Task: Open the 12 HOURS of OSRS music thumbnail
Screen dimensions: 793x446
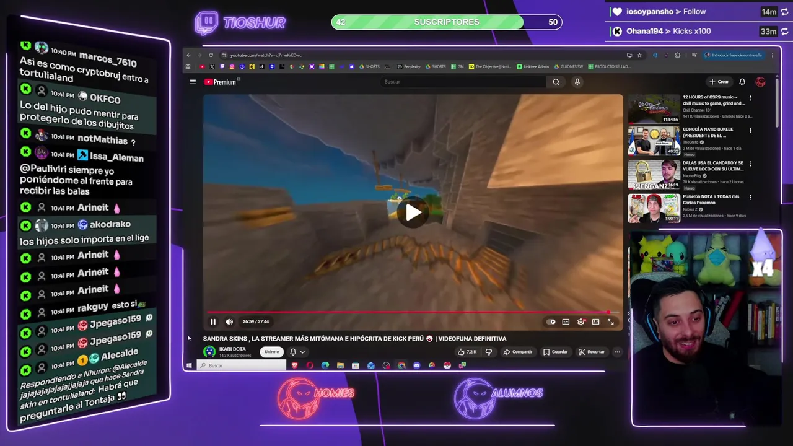Action: (654, 109)
